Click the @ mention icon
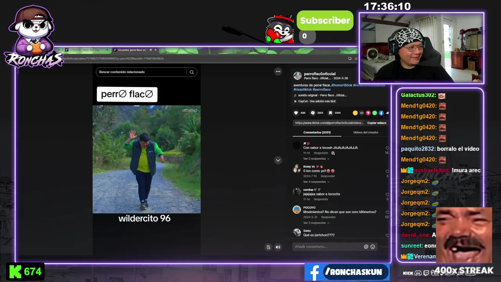Screen dimensions: 501x282 (x=366, y=247)
